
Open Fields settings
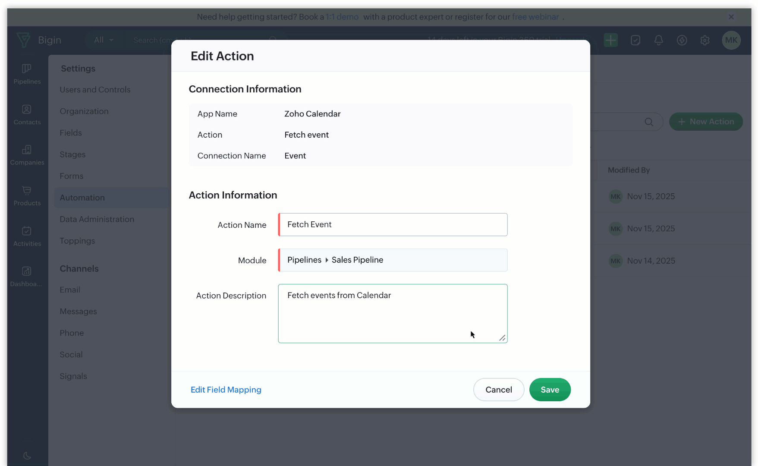[71, 133]
